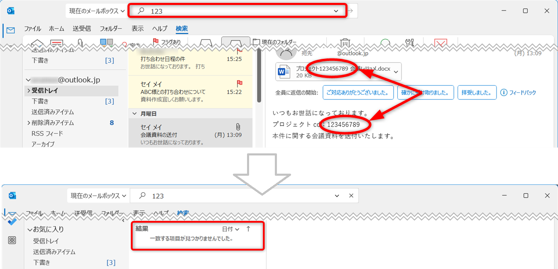Choose the 拝受しました。 suggested reply
The height and width of the screenshot is (269, 558).
pyautogui.click(x=477, y=92)
